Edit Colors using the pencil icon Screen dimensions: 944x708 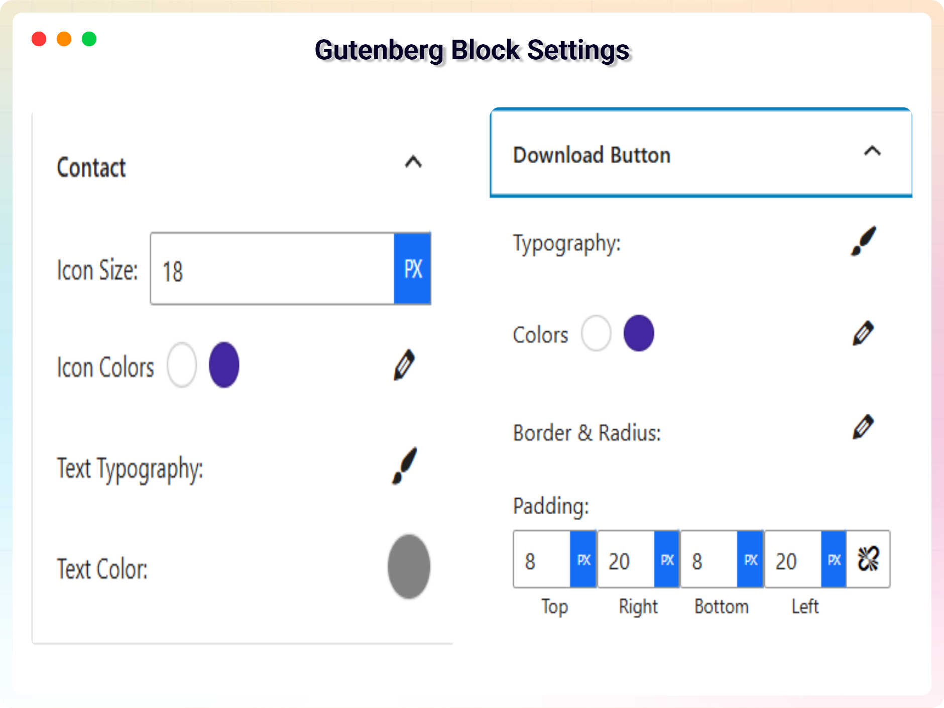pyautogui.click(x=863, y=333)
